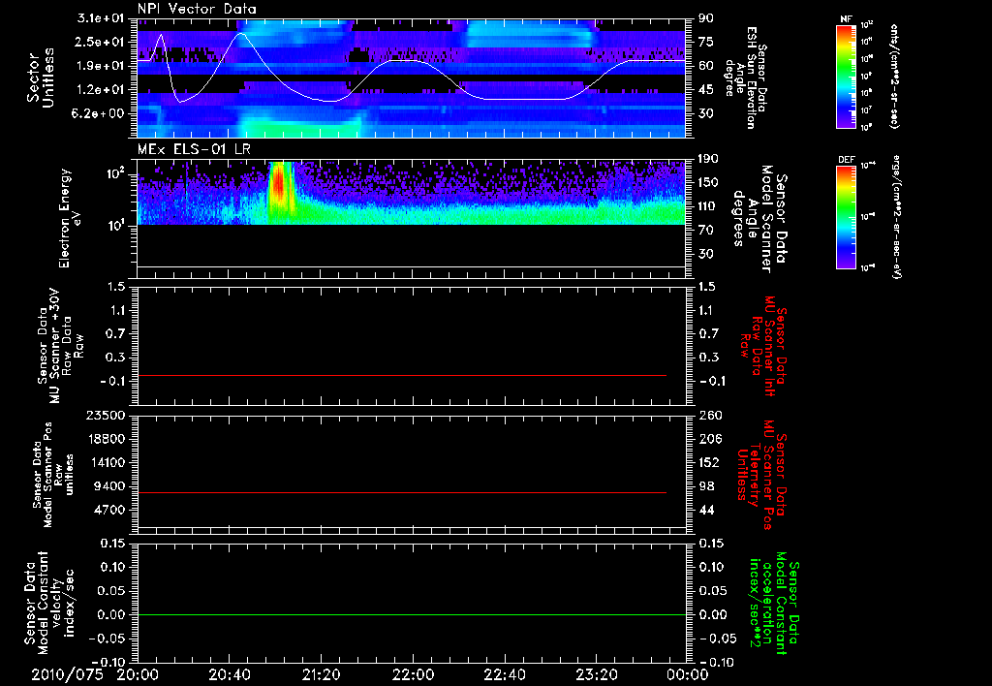Click the 206 telemetry tick value
This screenshot has width=992, height=686.
click(x=709, y=439)
